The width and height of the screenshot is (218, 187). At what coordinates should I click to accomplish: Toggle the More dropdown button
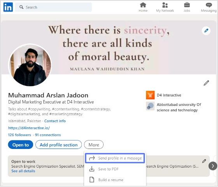[x=94, y=145]
